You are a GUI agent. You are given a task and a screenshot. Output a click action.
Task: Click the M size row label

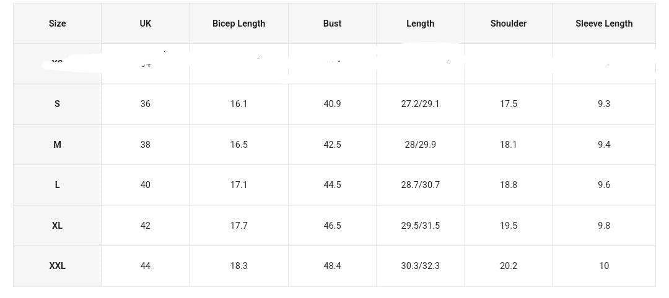(57, 145)
